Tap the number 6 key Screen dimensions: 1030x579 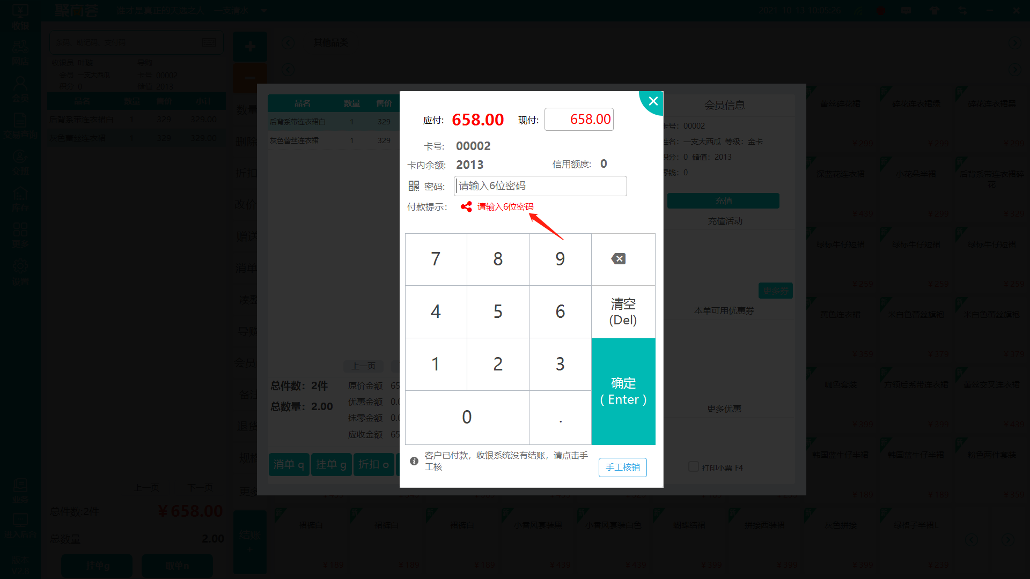(x=560, y=311)
